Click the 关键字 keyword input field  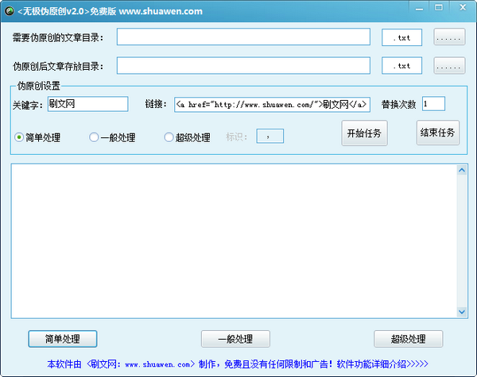click(x=88, y=104)
